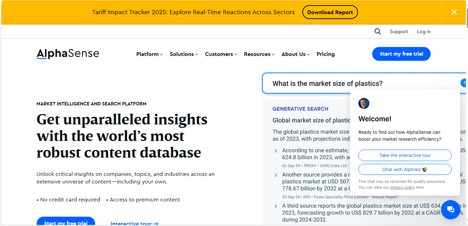The height and width of the screenshot is (226, 468).
Task: Click the blue chat bubble icon
Action: point(450,209)
